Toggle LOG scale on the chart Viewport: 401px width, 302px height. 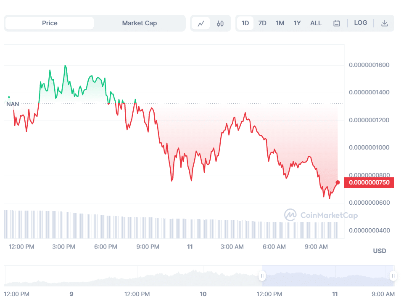click(x=360, y=23)
